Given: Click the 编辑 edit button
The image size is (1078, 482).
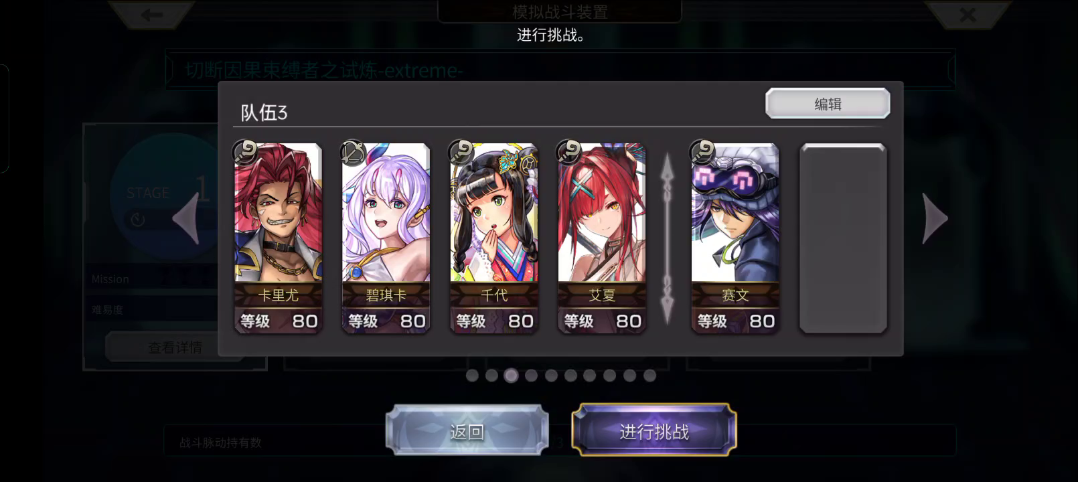Looking at the screenshot, I should pyautogui.click(x=828, y=104).
